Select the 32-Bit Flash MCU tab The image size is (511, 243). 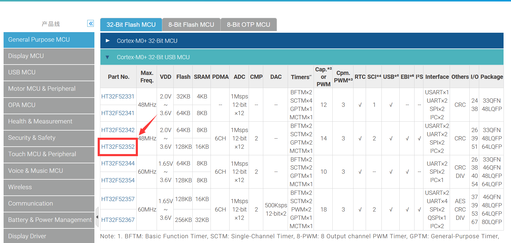(131, 25)
